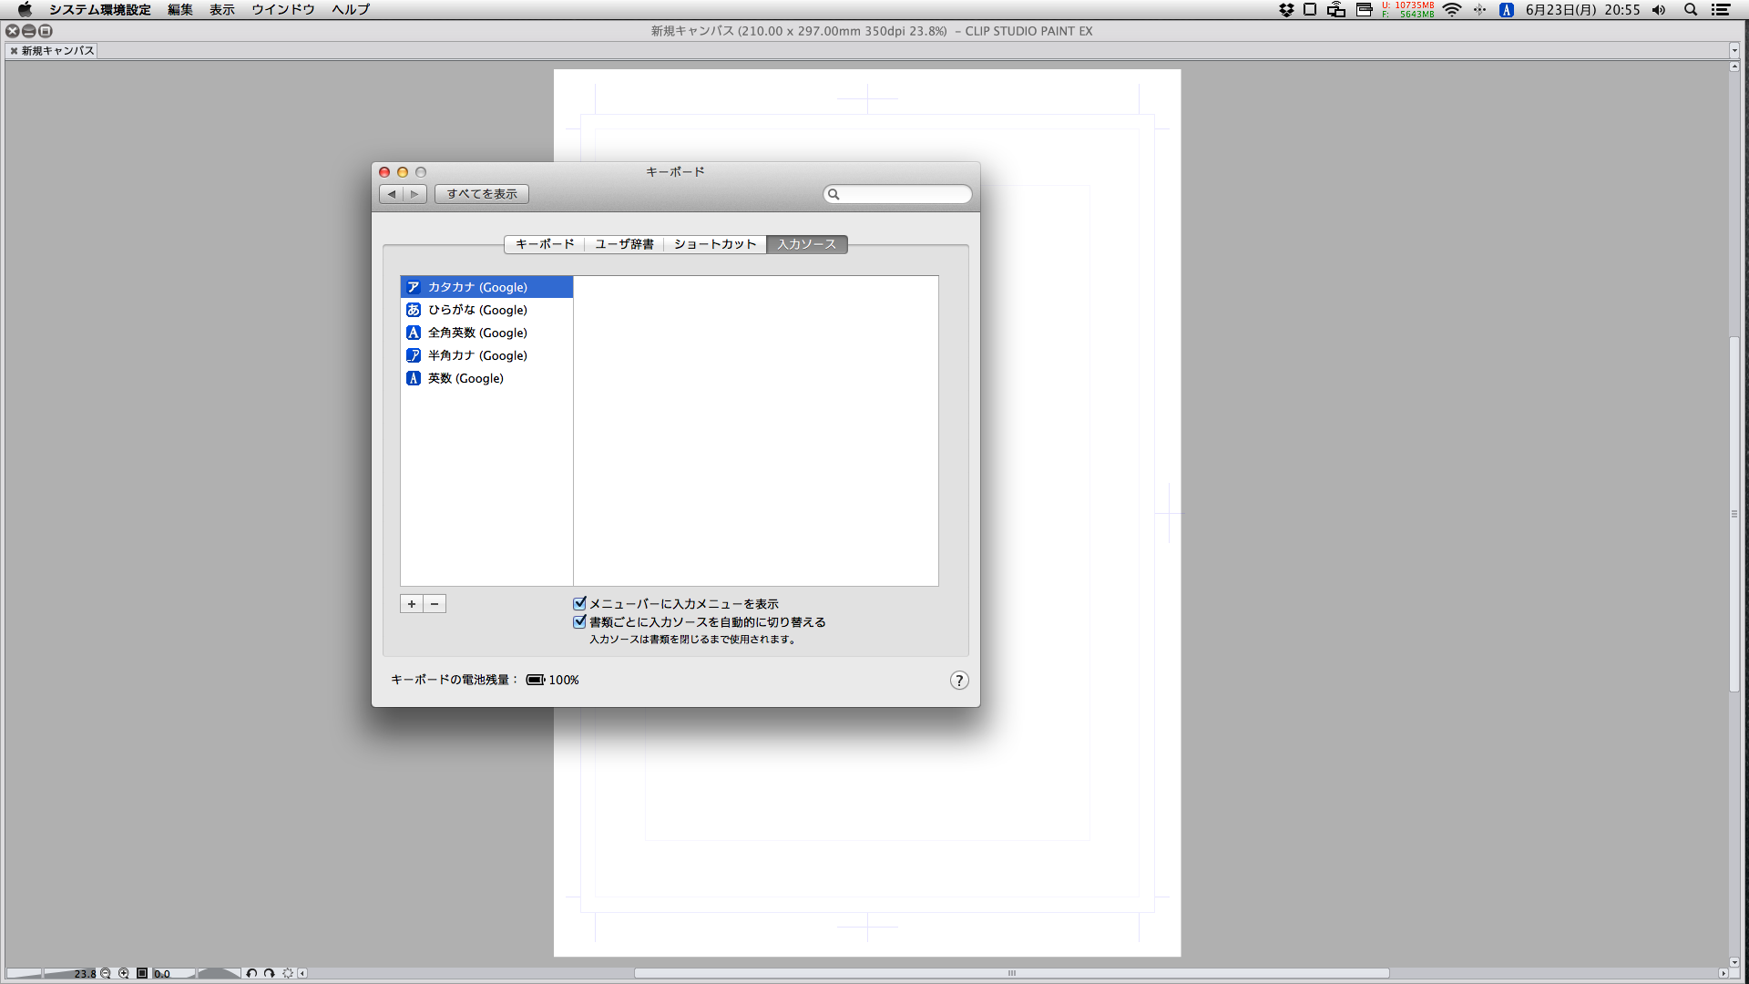This screenshot has height=984, width=1749.
Task: Toggle automatic input source switching per document
Action: point(579,621)
